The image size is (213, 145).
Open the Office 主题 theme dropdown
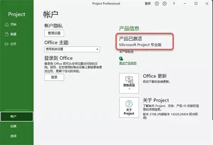click(x=72, y=49)
